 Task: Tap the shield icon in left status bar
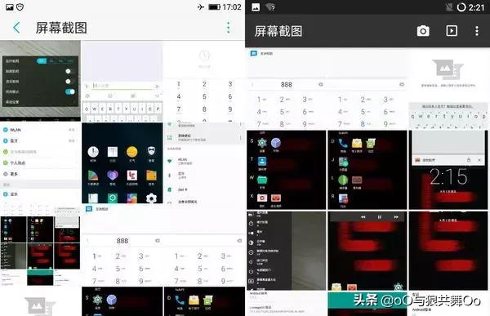tap(20, 7)
